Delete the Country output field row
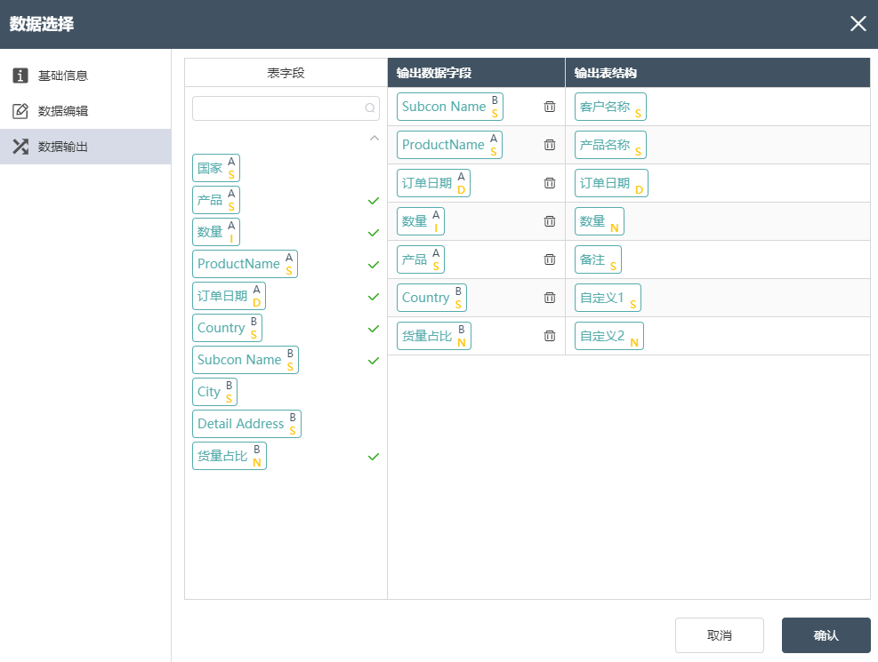Image resolution: width=878 pixels, height=662 pixels. (x=550, y=298)
